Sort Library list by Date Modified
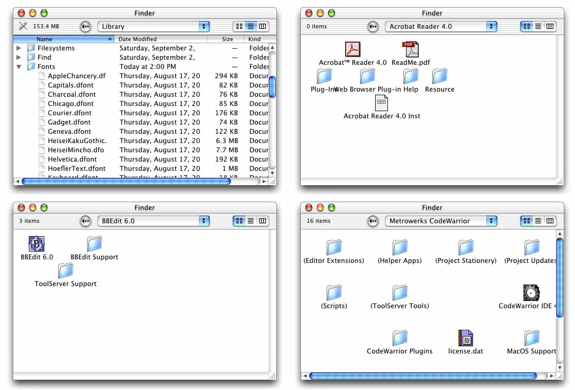Viewport: 575px width, 390px height. (x=161, y=39)
